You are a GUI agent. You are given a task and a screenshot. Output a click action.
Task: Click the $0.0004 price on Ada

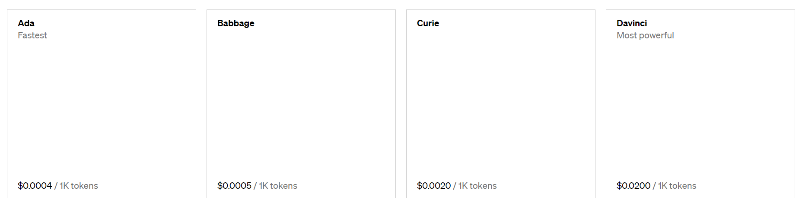35,186
